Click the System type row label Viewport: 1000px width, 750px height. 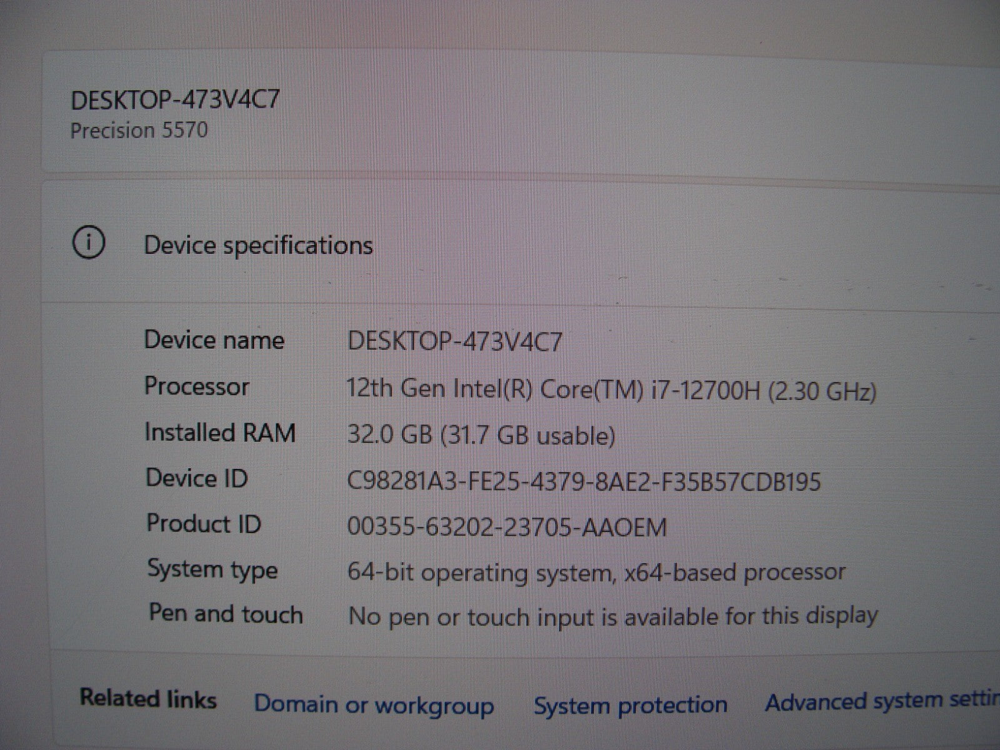click(x=212, y=569)
